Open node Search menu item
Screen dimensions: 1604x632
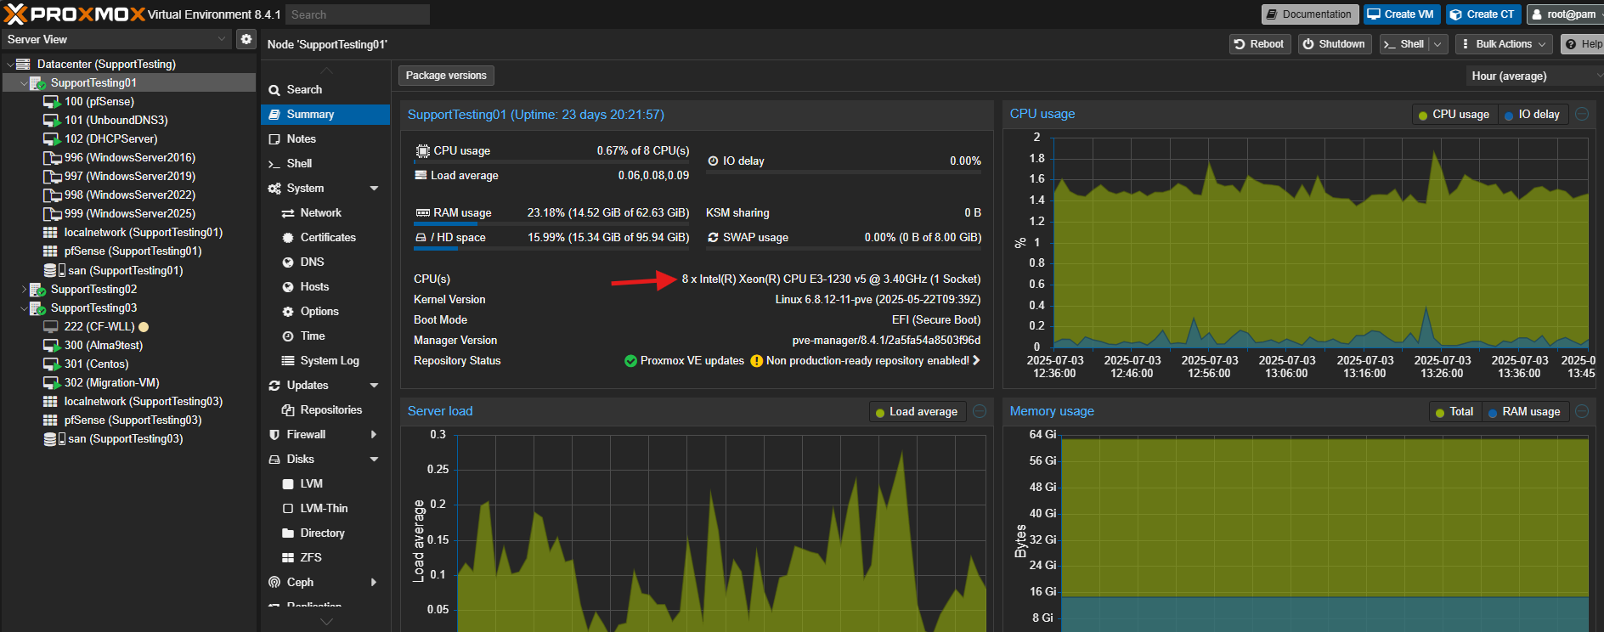(325, 89)
